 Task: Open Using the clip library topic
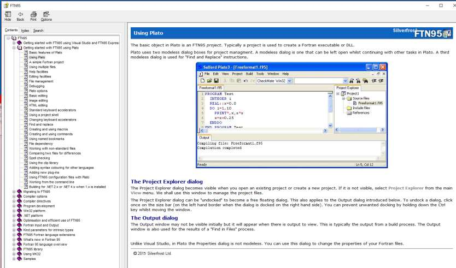pos(44,163)
